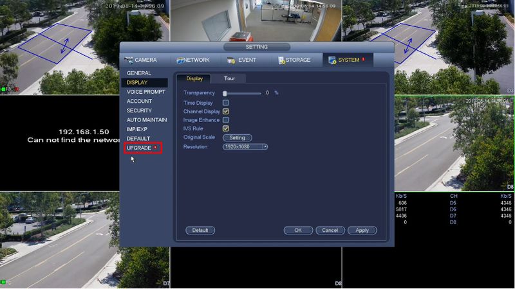Image resolution: width=515 pixels, height=289 pixels.
Task: Open the UPGRADE menu entry
Action: [x=139, y=148]
